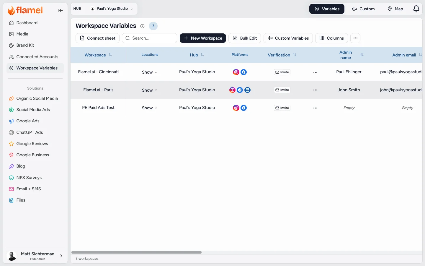
Task: Click the Connect sheet button
Action: (97, 38)
